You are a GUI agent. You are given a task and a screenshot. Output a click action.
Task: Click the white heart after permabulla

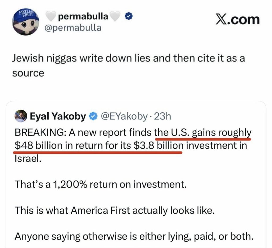[115, 17]
